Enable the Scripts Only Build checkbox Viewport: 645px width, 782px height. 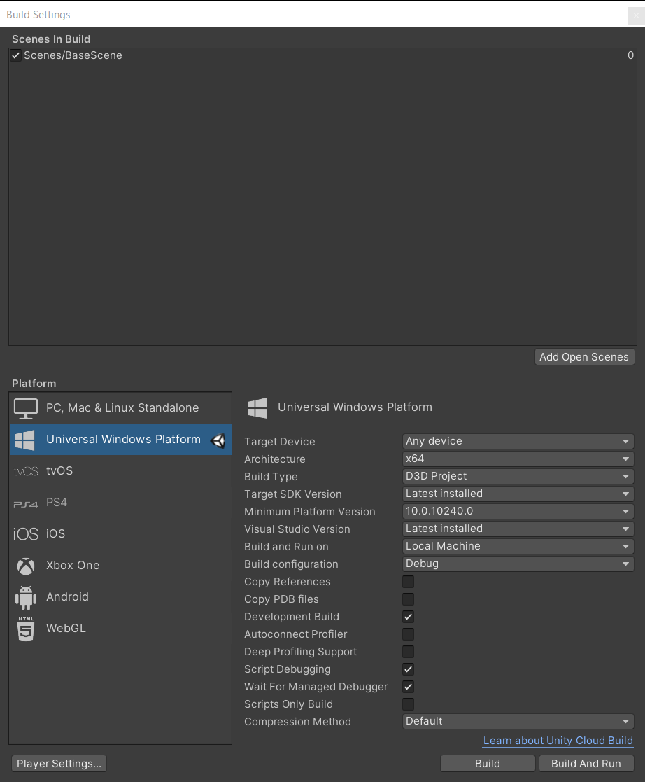click(x=409, y=704)
